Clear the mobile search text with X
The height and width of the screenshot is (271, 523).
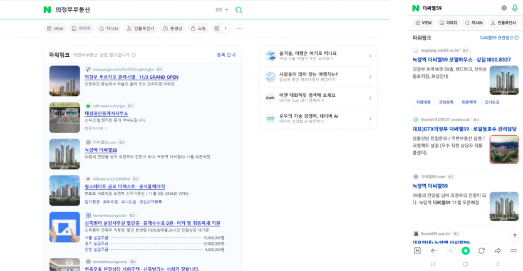[504, 8]
